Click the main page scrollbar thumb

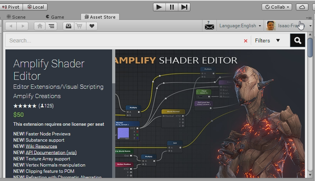[x=310, y=47]
